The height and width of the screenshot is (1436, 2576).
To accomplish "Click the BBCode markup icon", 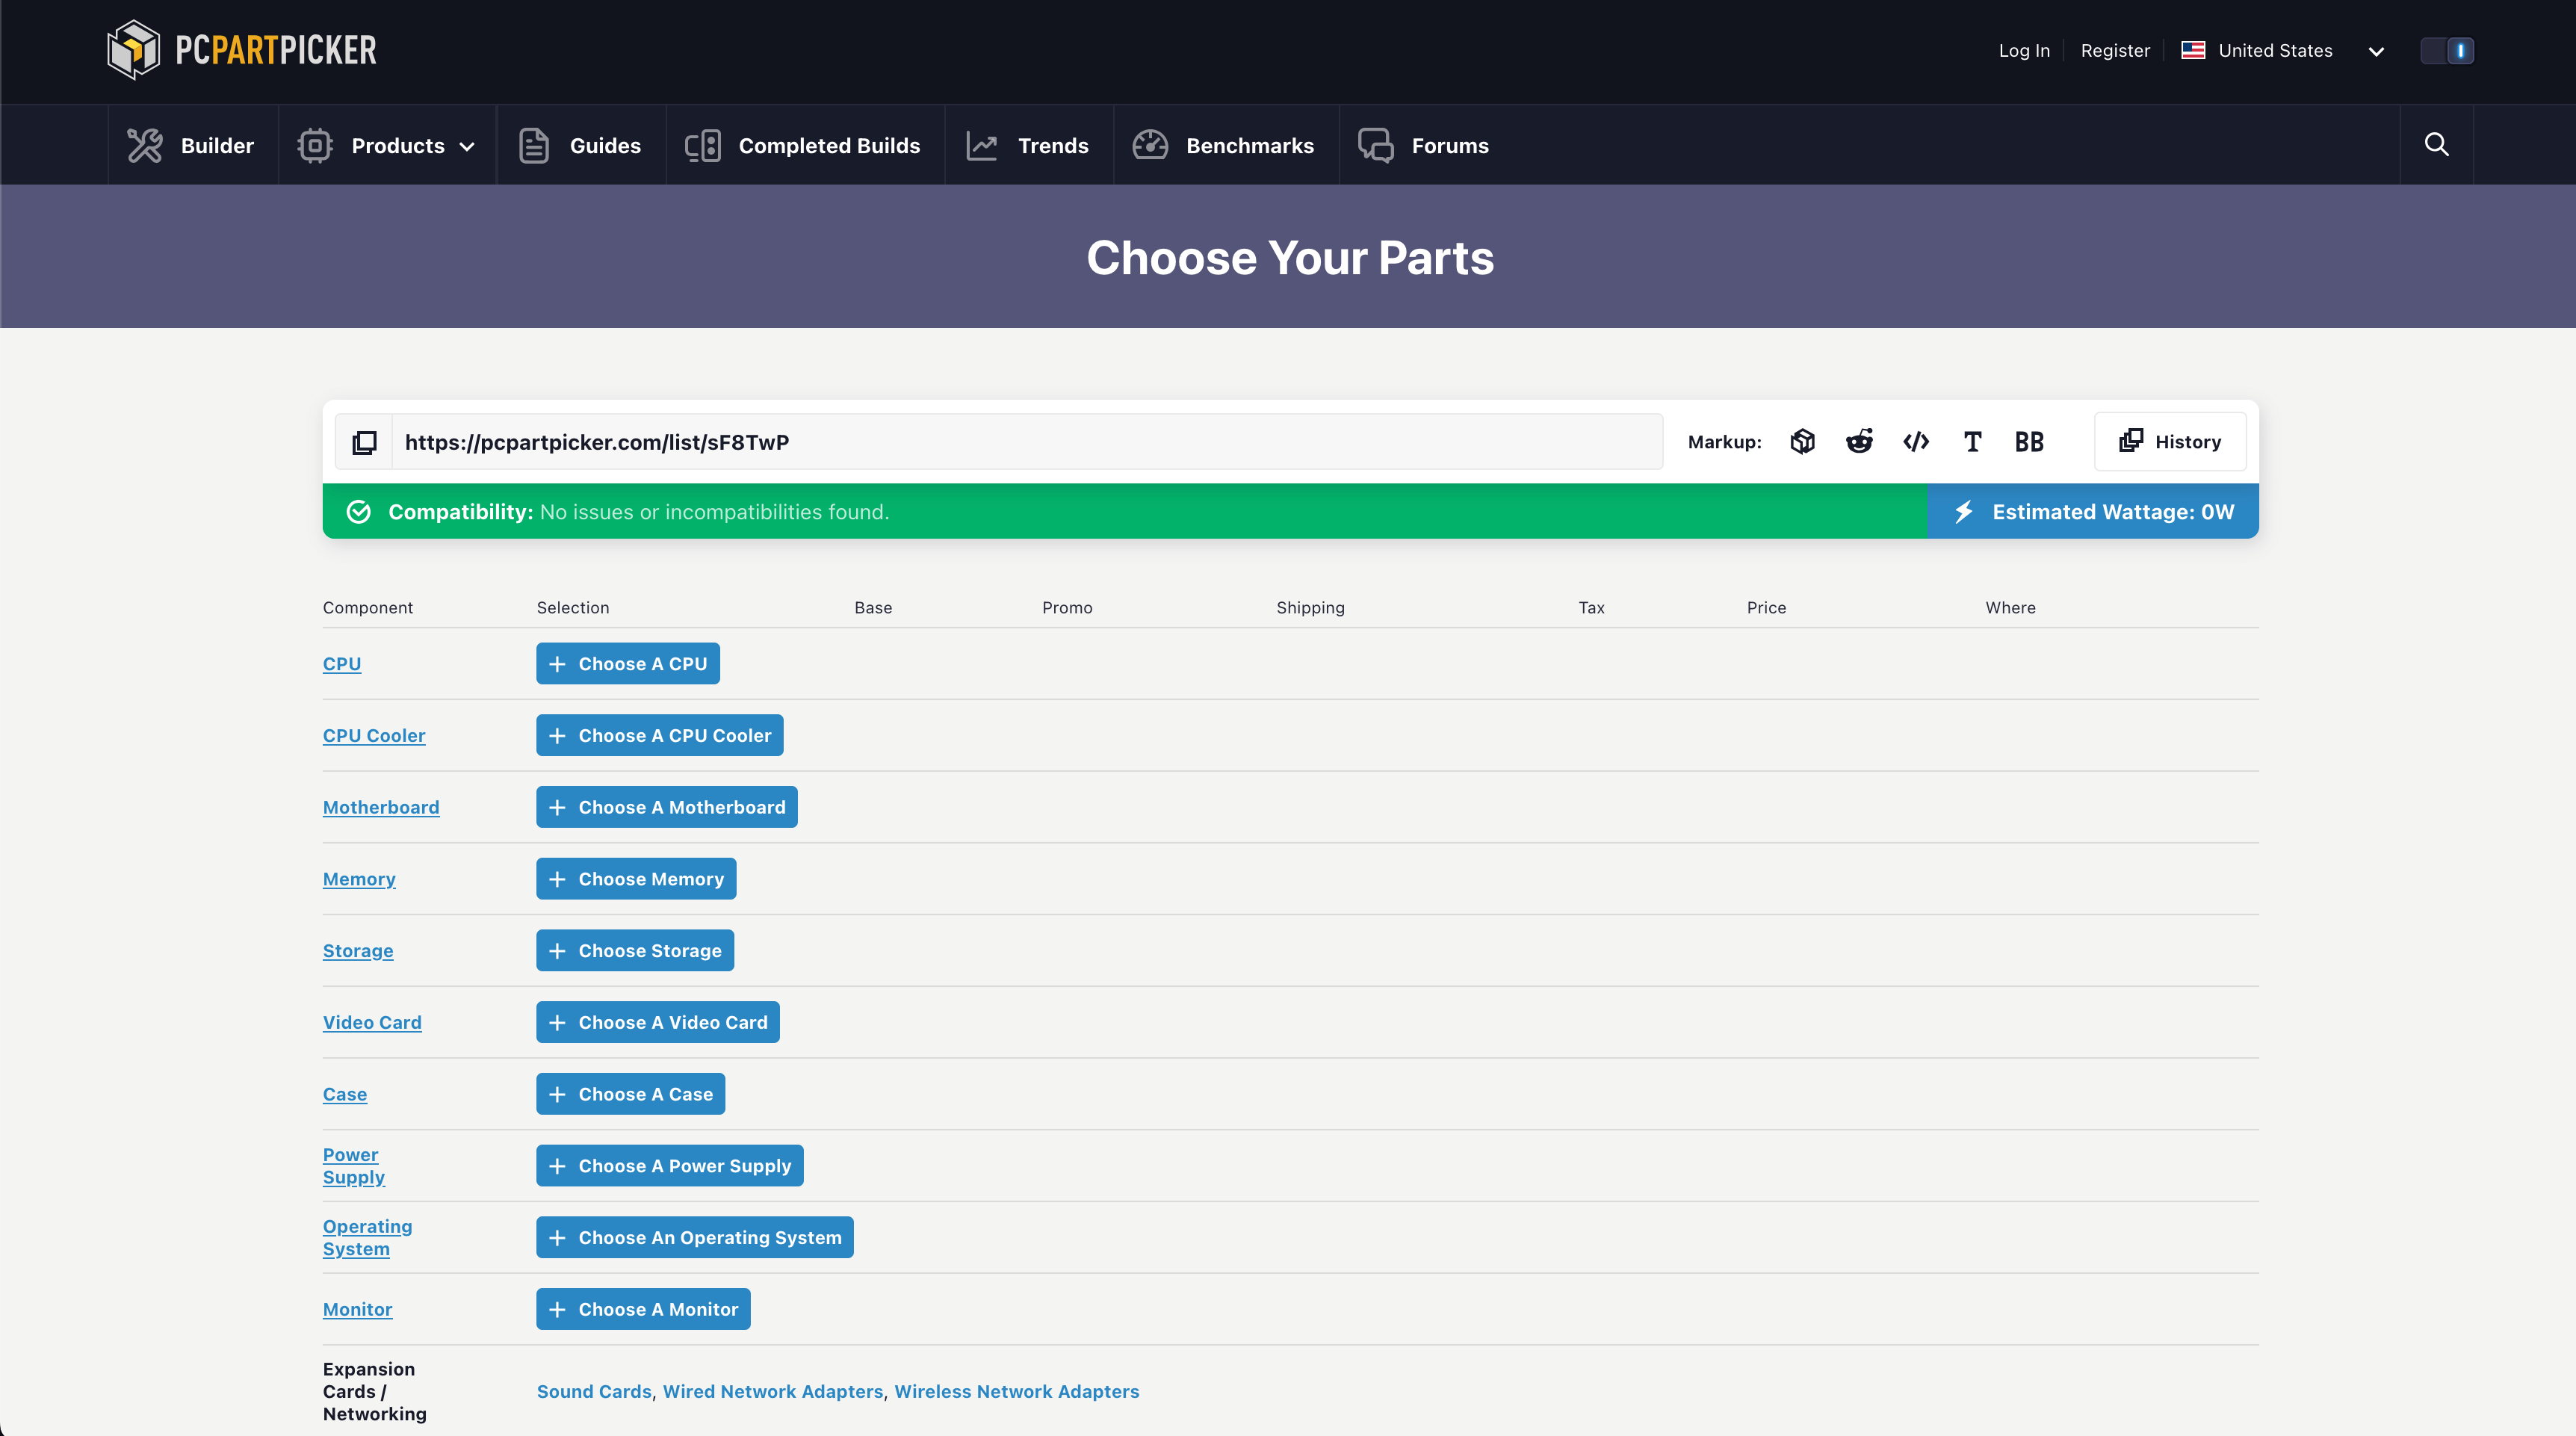I will tap(2030, 440).
